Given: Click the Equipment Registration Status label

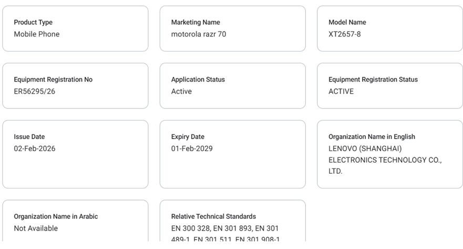Looking at the screenshot, I should point(373,79).
